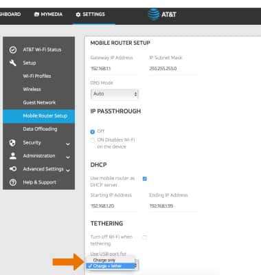Open Wi-Fi Profiles in sidebar
Viewport: 261px width, 275px height.
pyautogui.click(x=37, y=76)
